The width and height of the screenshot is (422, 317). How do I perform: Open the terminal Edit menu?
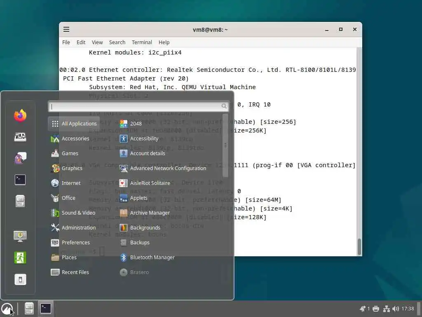point(81,43)
